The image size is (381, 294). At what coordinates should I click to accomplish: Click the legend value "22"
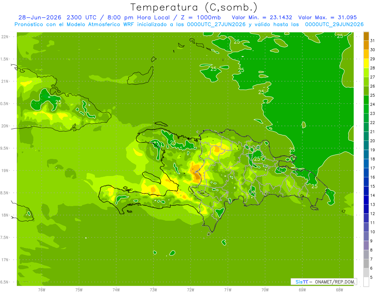[373, 122]
